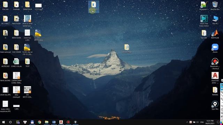Select the 'hdan autocad' folder
This screenshot has height=125, width=223.
point(6,49)
